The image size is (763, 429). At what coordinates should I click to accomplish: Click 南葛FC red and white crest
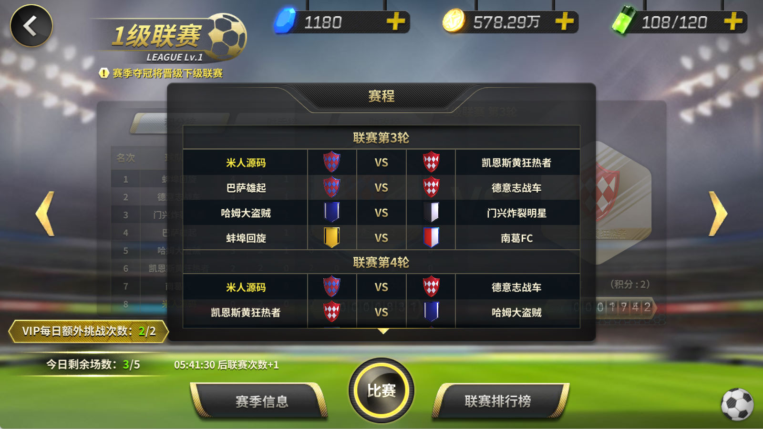pyautogui.click(x=431, y=237)
